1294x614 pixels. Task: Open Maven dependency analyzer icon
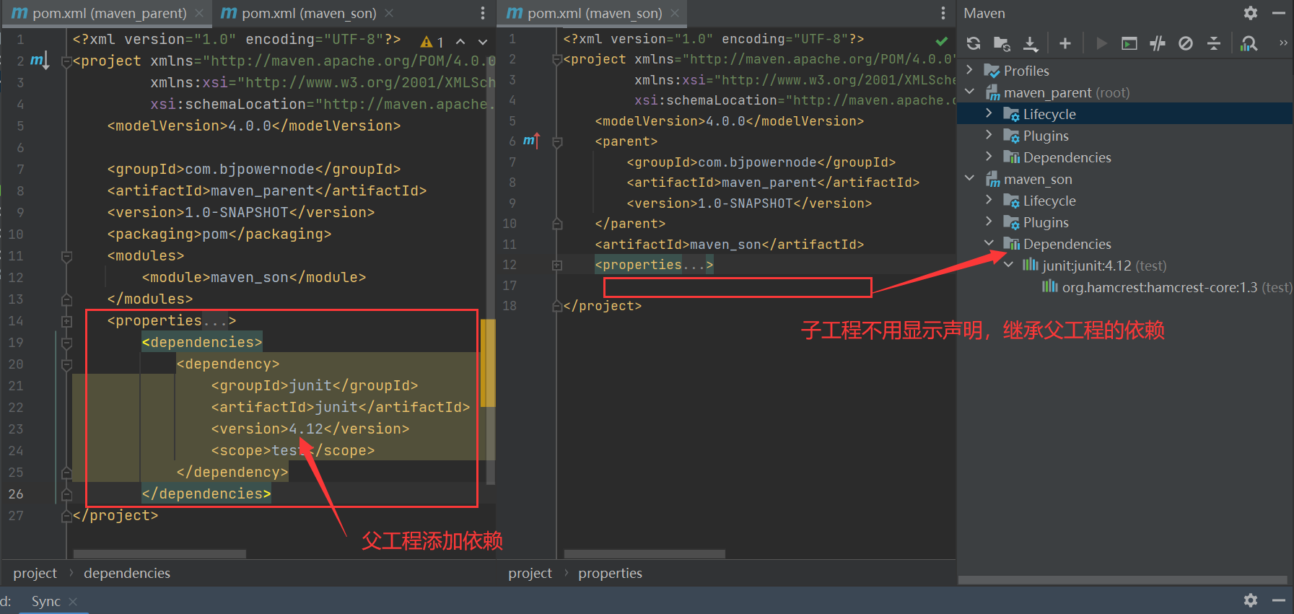point(1249,43)
